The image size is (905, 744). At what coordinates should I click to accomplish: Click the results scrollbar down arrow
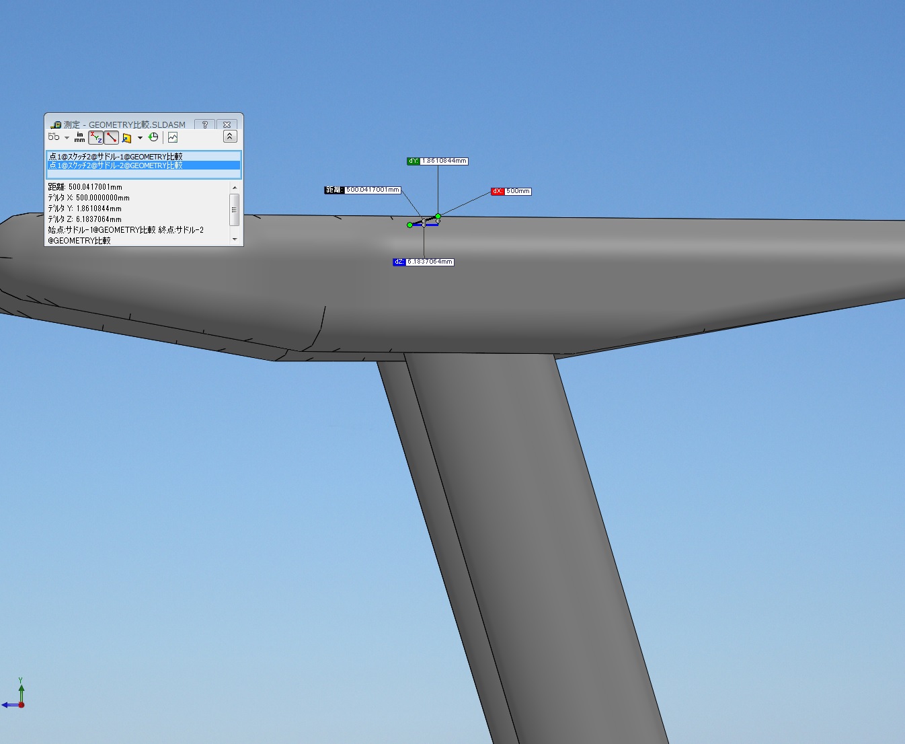click(235, 239)
